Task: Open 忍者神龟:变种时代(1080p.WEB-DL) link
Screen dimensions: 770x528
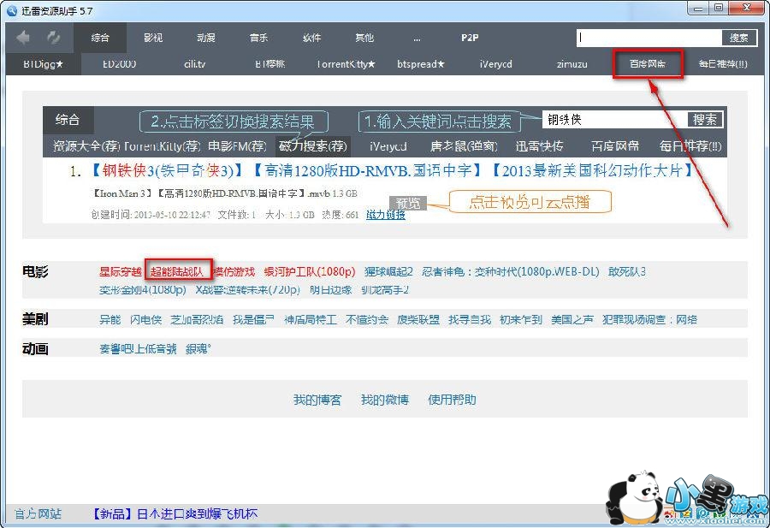Action: click(x=511, y=271)
